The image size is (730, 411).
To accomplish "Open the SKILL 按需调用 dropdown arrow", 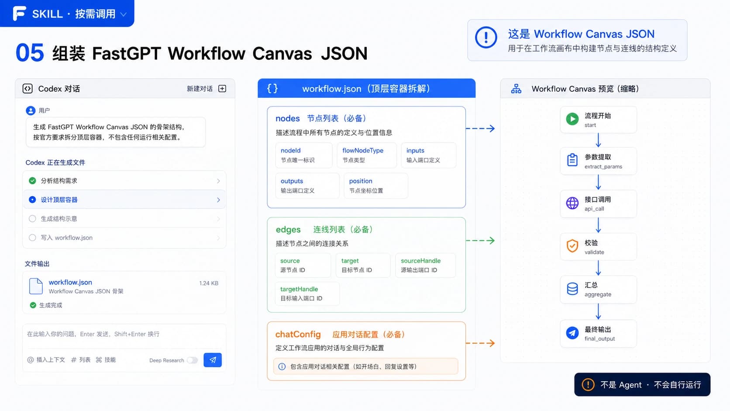I will (124, 14).
